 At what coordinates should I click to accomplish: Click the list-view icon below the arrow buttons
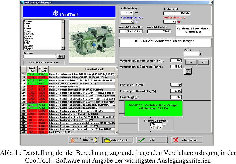click(x=187, y=71)
